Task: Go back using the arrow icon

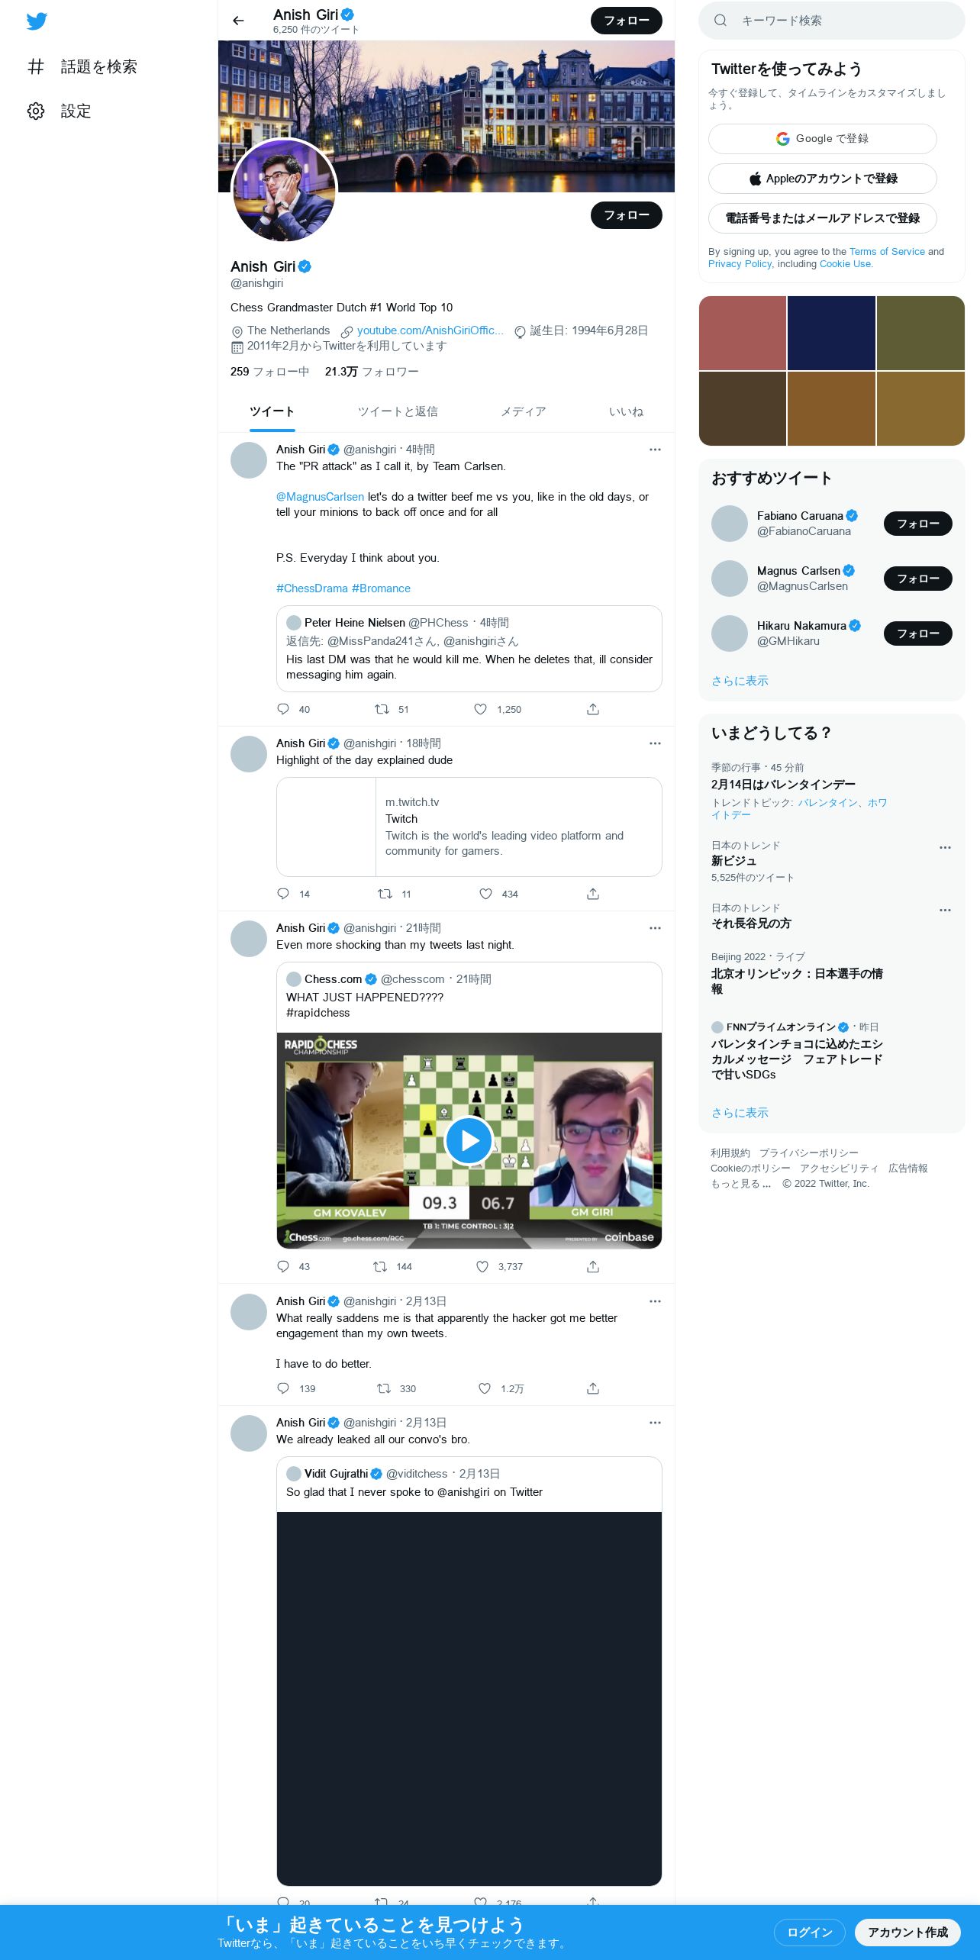Action: (238, 21)
